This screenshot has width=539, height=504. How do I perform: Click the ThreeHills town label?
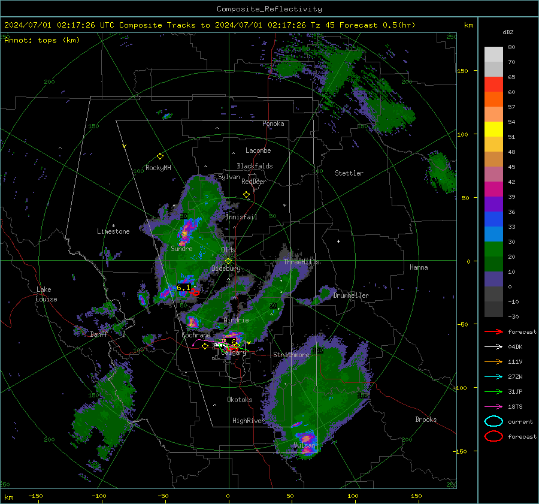tap(301, 262)
